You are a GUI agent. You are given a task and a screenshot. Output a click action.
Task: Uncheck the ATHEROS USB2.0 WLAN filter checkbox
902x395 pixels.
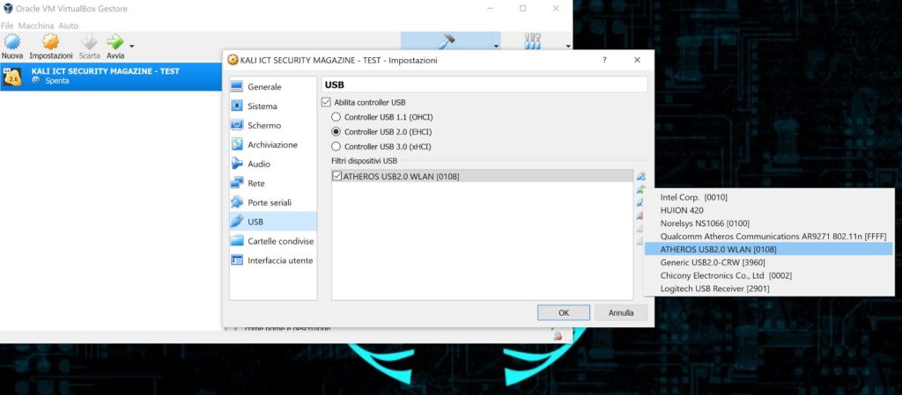pos(337,176)
